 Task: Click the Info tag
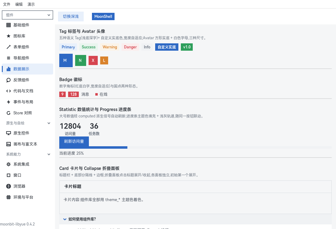(147, 47)
